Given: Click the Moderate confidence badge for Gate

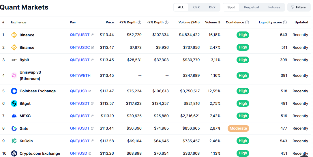Looking at the screenshot, I should pyautogui.click(x=238, y=128).
